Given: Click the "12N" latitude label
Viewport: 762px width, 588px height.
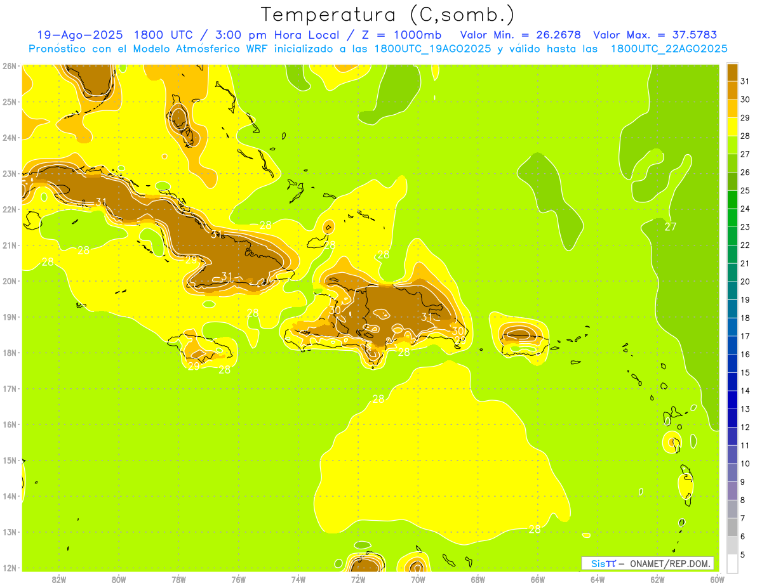Looking at the screenshot, I should [10, 568].
